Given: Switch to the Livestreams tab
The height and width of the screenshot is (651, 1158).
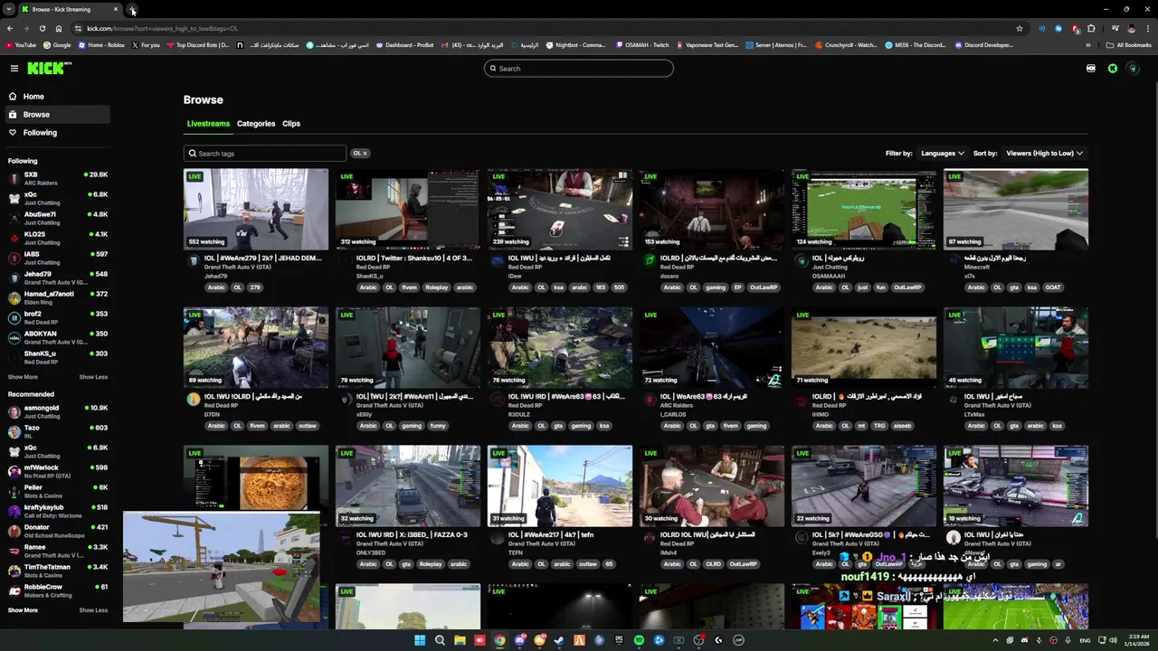Looking at the screenshot, I should [208, 123].
